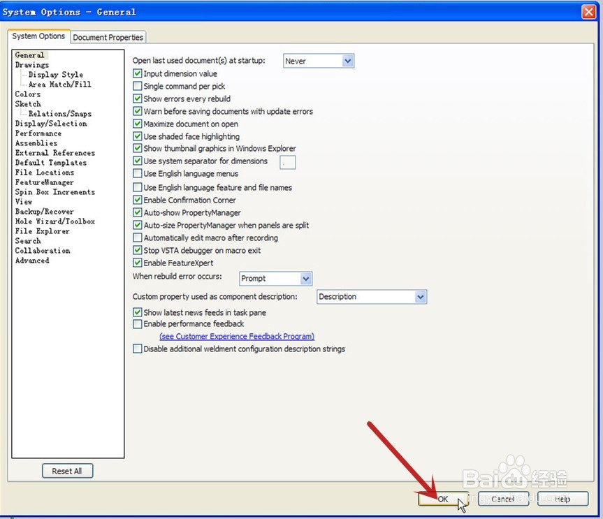Open the Drawings options category

click(32, 64)
